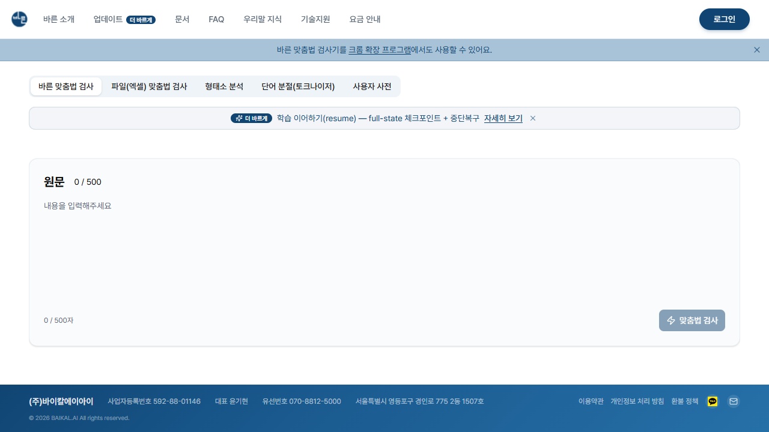This screenshot has width=769, height=432.
Task: Switch to 파일(엑셀) 맞춤법 검사 tab
Action: 149,86
